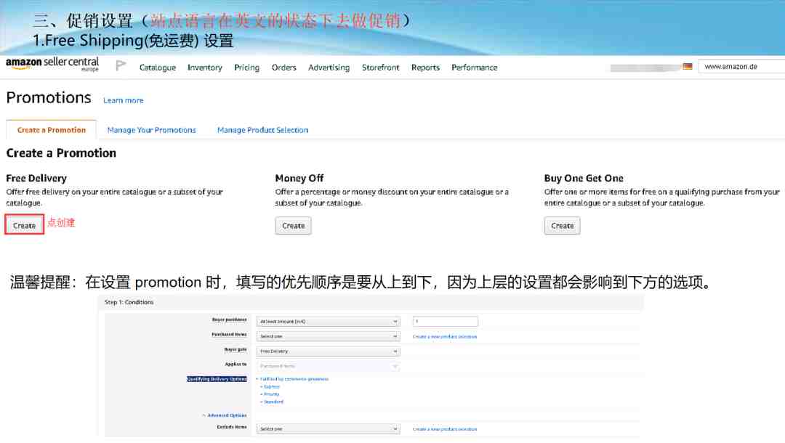785x443 pixels.
Task: Open the Catalogue menu
Action: (158, 68)
